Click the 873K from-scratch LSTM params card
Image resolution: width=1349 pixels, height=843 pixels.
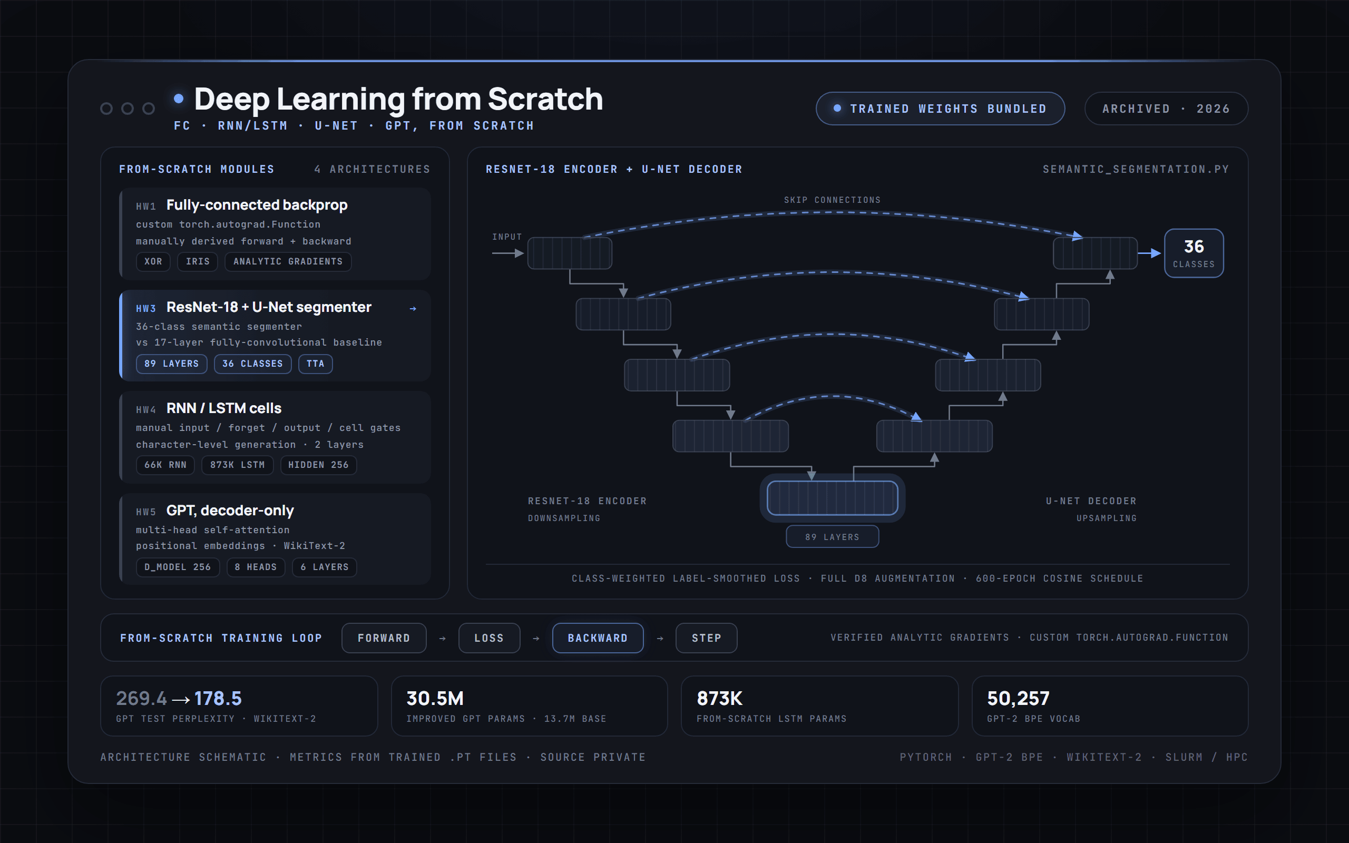(x=819, y=707)
